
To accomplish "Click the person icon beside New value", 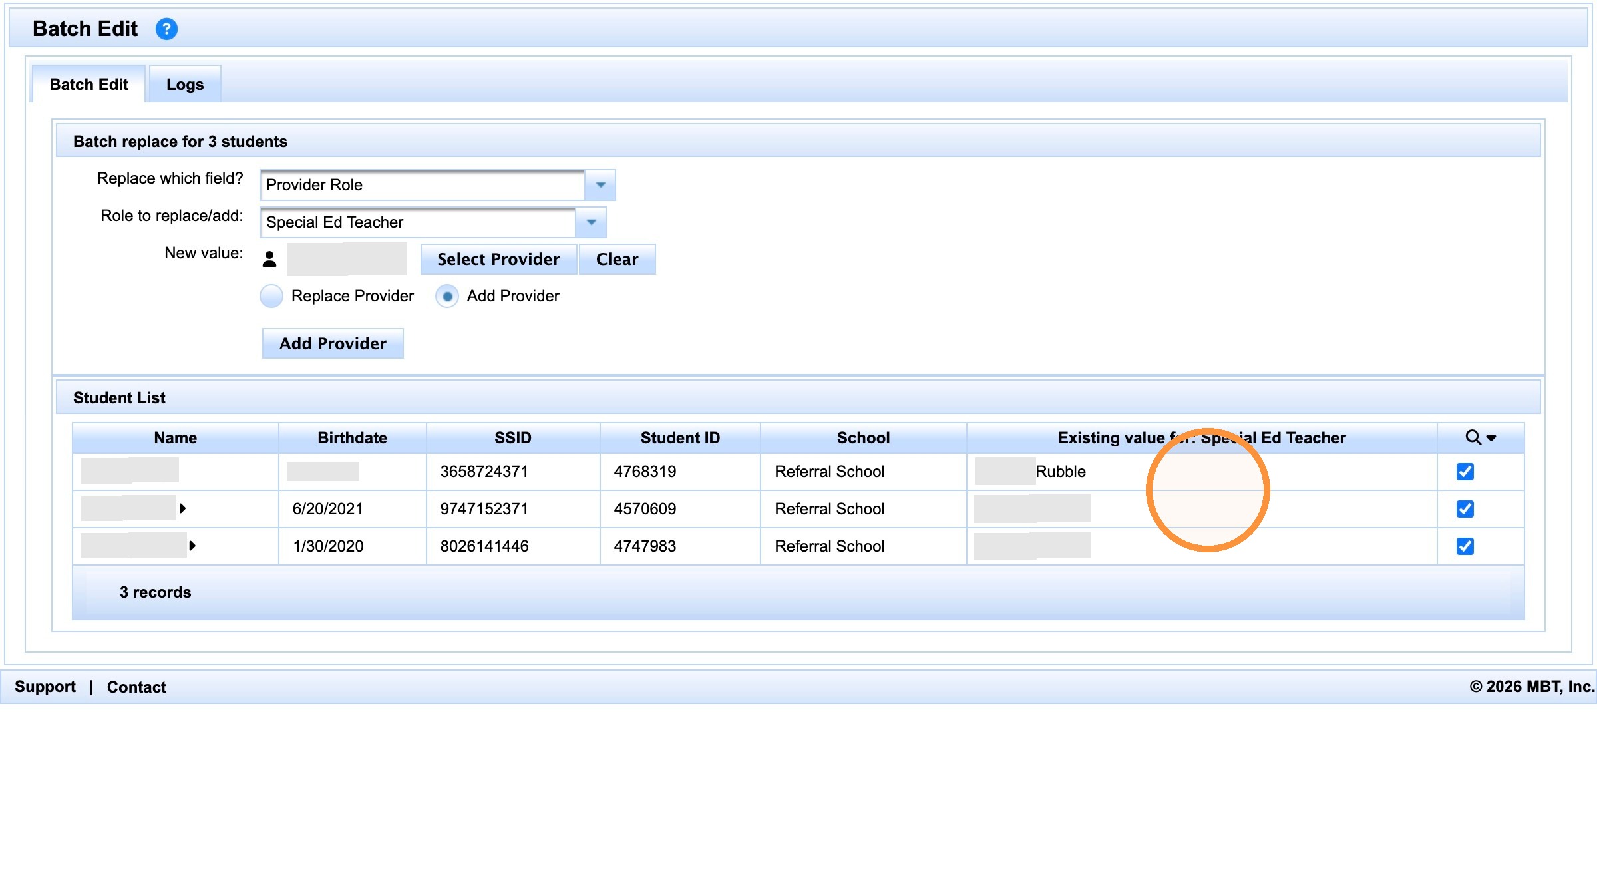I will tap(269, 259).
